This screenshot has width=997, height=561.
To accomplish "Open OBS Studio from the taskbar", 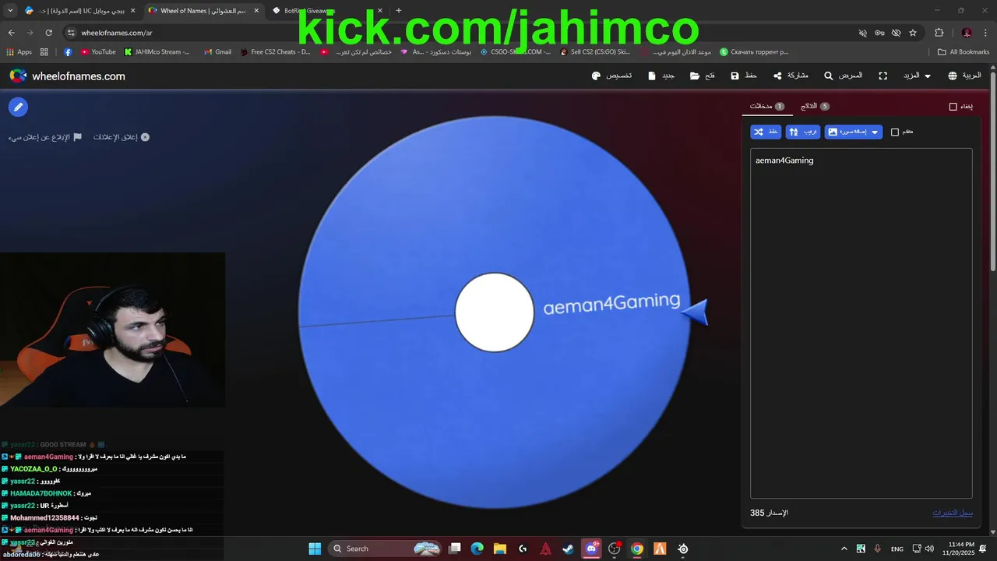I will click(x=615, y=549).
